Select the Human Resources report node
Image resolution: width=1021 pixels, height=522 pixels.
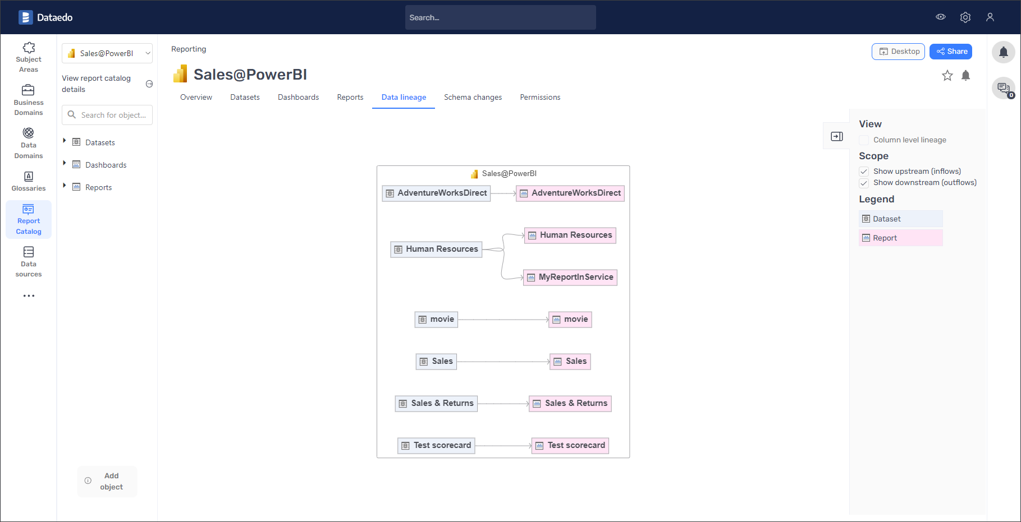tap(570, 235)
